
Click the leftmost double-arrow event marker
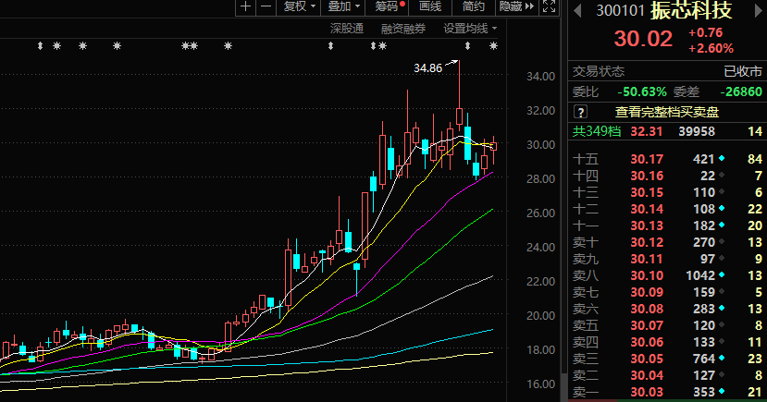pos(40,46)
